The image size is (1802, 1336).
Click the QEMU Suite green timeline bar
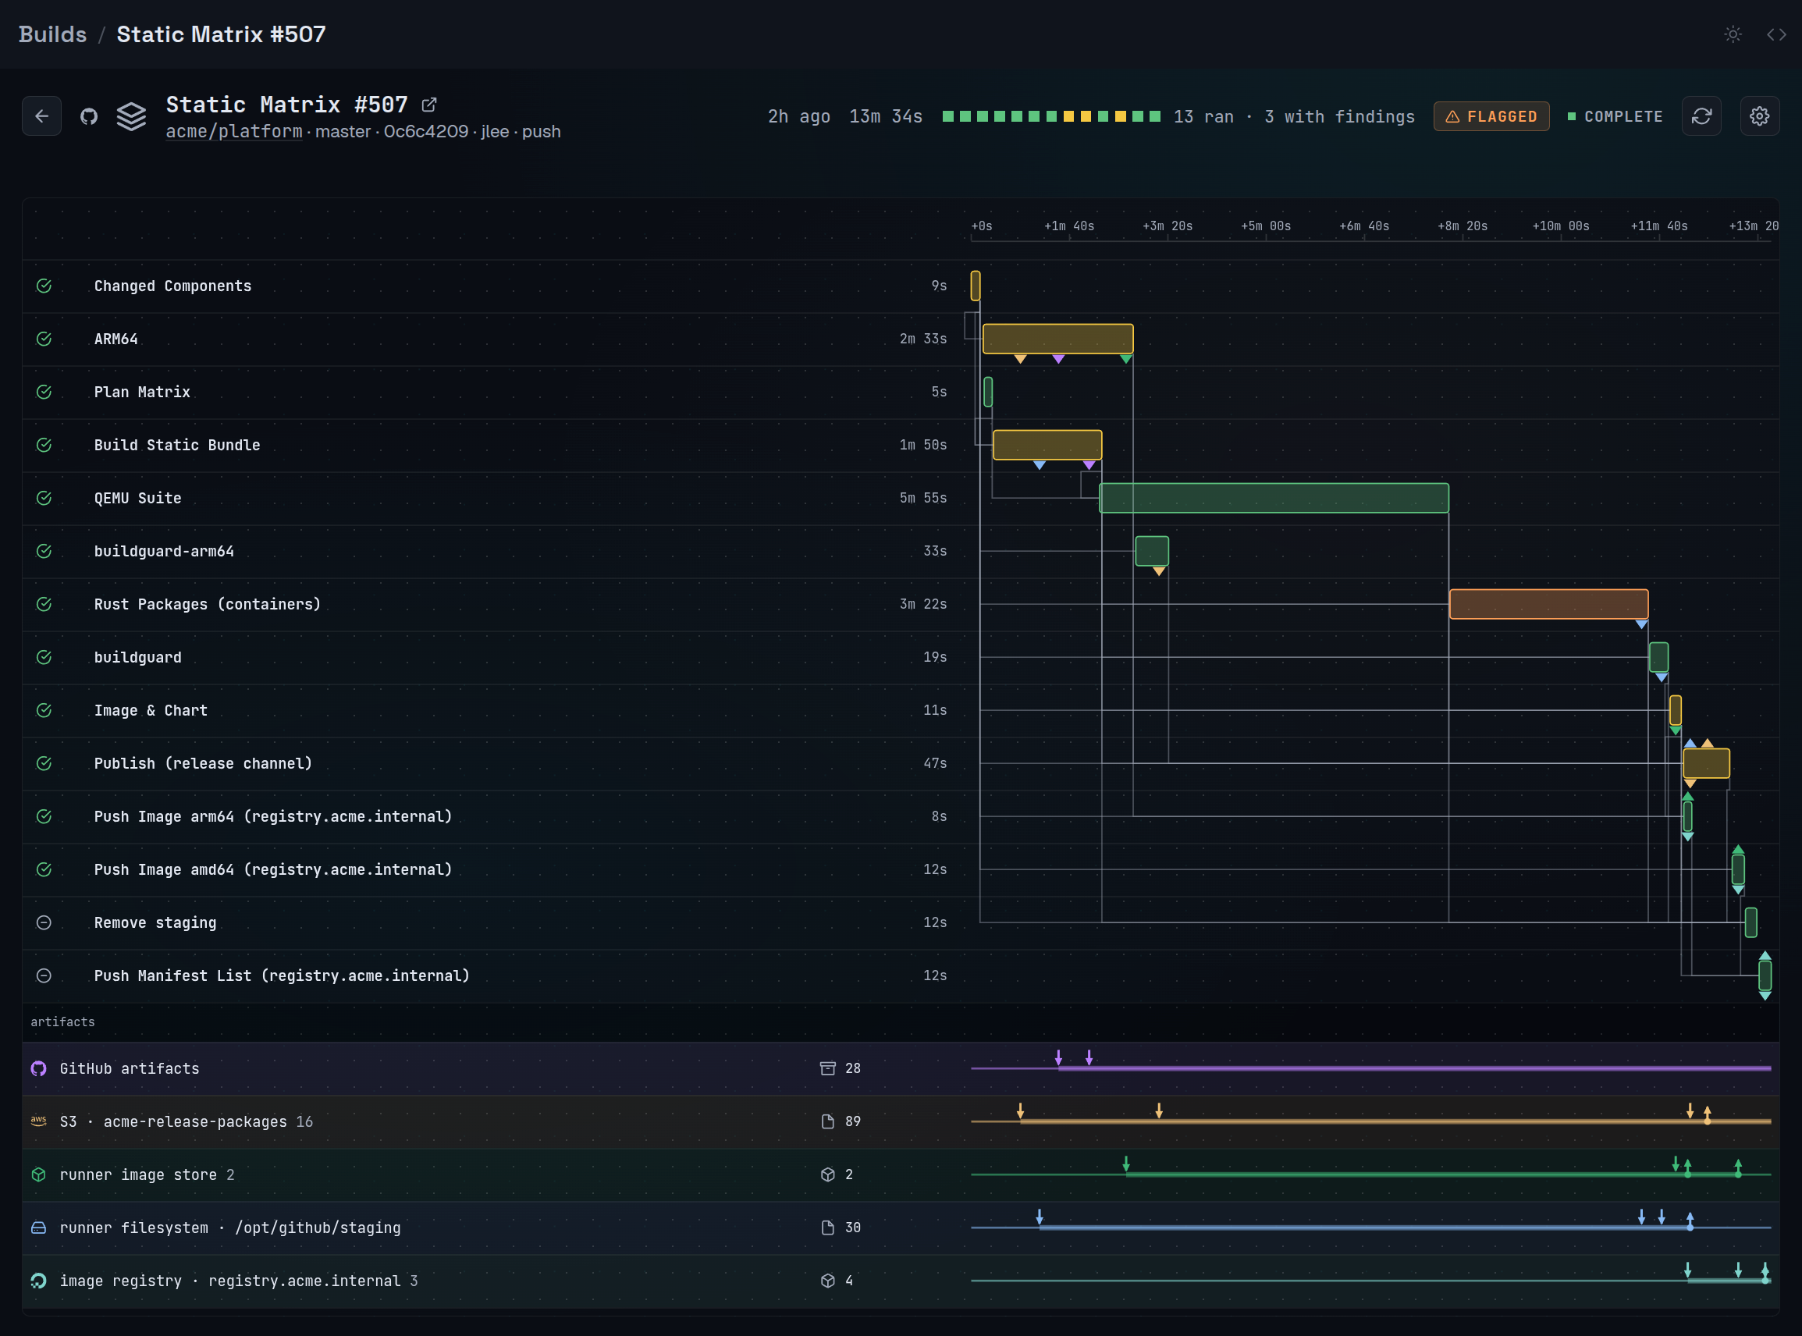point(1274,498)
